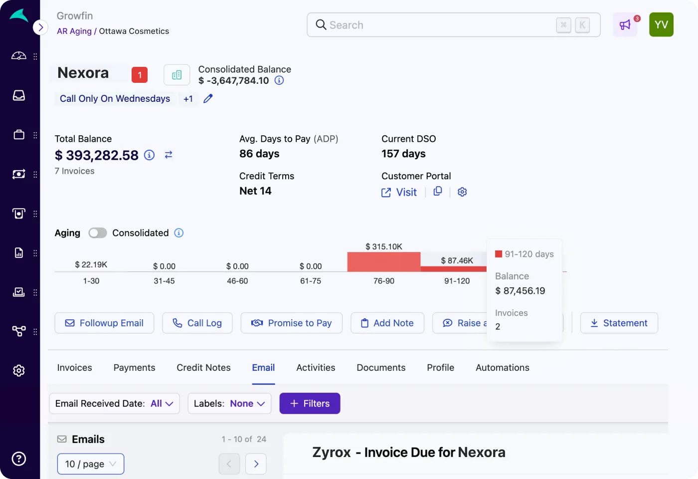
Task: Click info icon next to Consolidated
Action: 179,233
